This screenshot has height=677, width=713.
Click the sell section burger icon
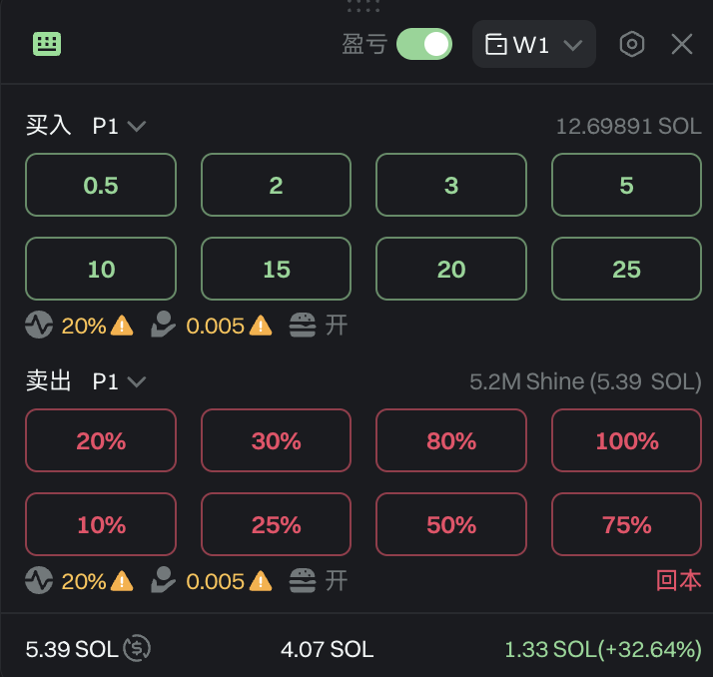[x=303, y=580]
